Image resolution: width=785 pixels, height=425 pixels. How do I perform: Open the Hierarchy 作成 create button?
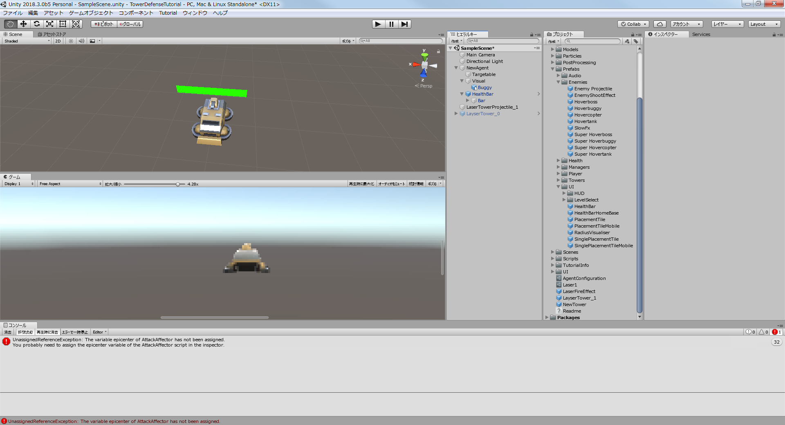pyautogui.click(x=456, y=41)
